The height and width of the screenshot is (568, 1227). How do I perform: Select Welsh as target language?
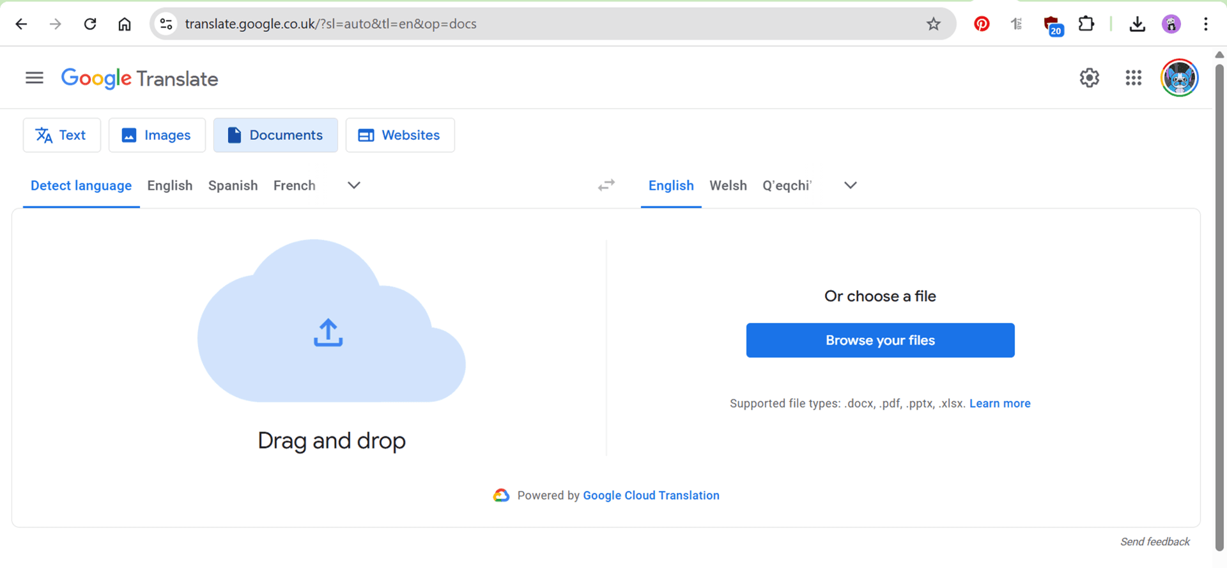click(x=728, y=185)
